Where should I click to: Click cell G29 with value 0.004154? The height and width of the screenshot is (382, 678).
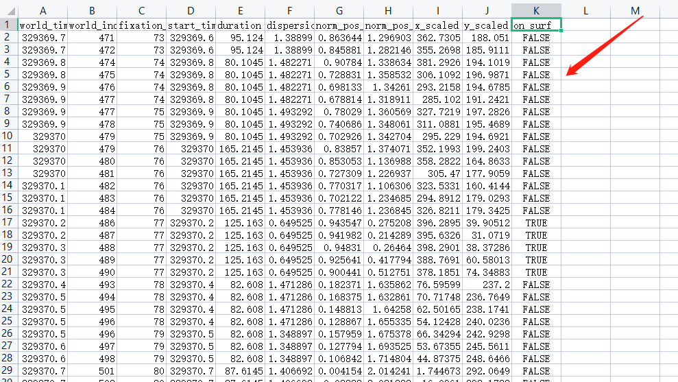coord(339,371)
